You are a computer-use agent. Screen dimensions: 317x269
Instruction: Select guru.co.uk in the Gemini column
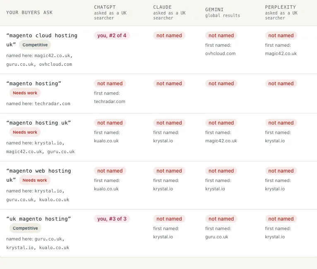click(x=216, y=237)
